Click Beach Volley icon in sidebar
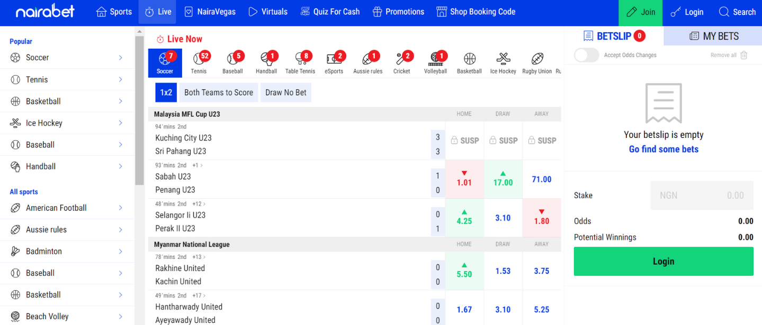Screen dimensions: 762x325 15,317
